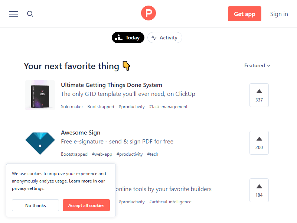The height and width of the screenshot is (223, 297).
Task: Open the GTD product box thumbnail
Action: click(40, 95)
